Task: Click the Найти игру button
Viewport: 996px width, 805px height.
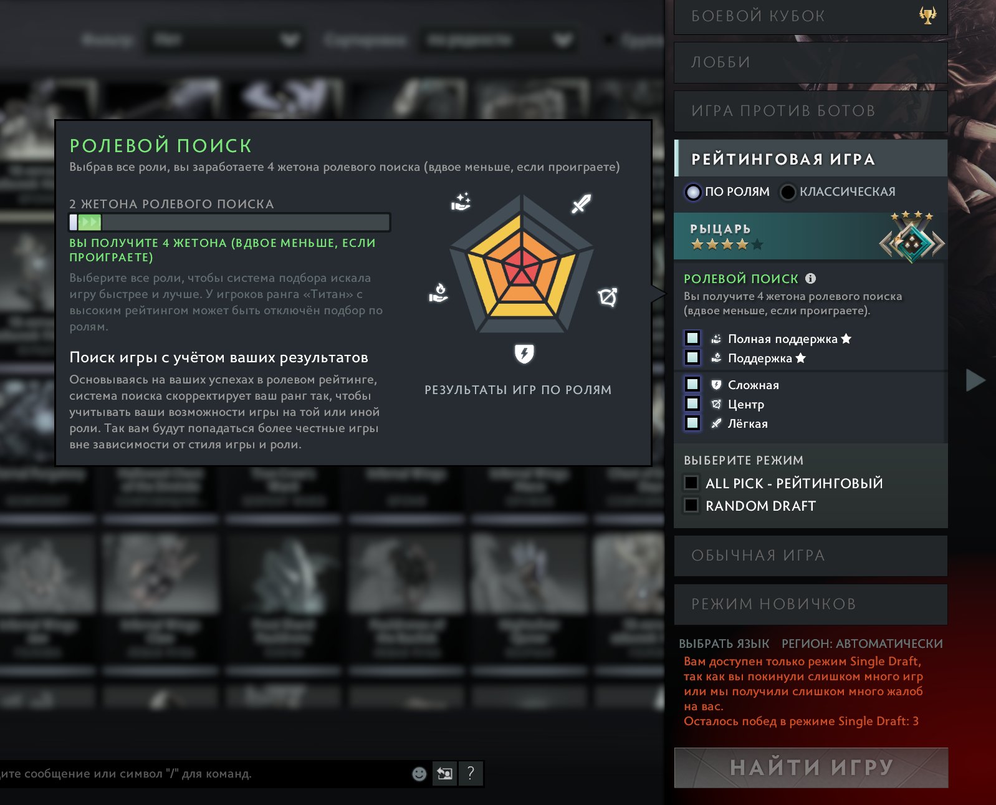Action: click(812, 768)
